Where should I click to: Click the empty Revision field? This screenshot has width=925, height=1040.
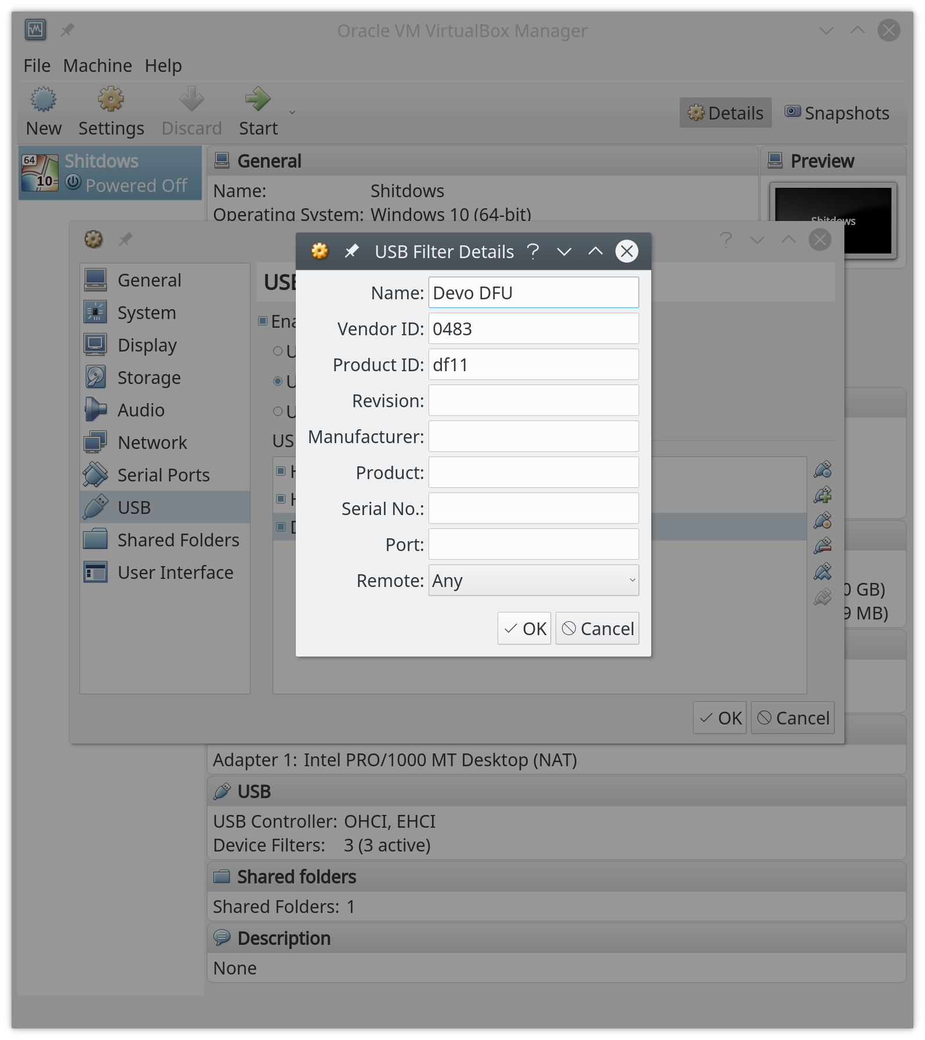534,400
